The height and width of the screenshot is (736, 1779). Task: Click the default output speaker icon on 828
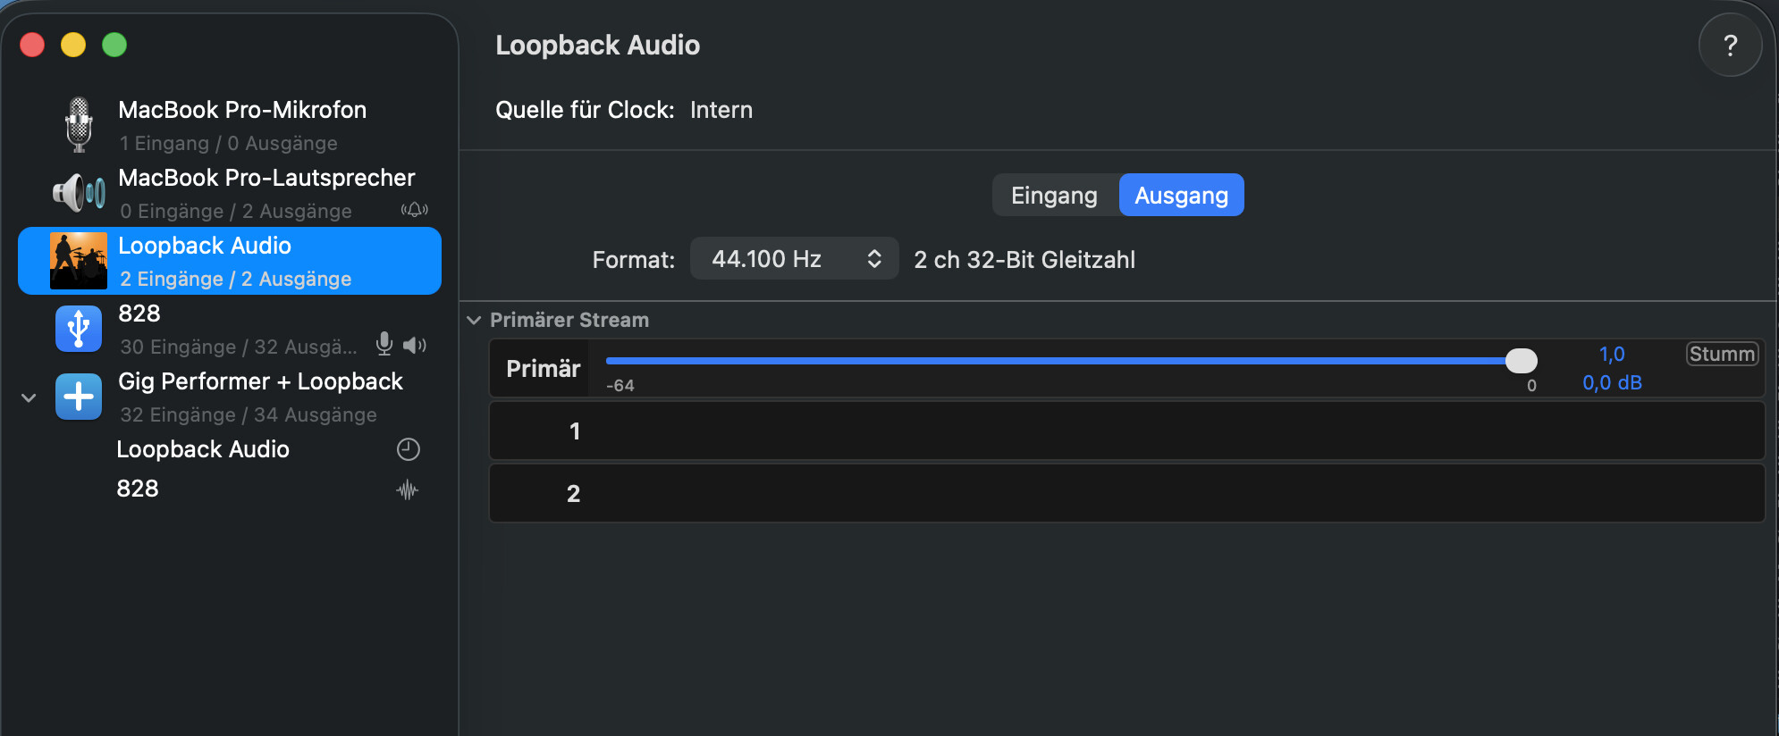[414, 345]
